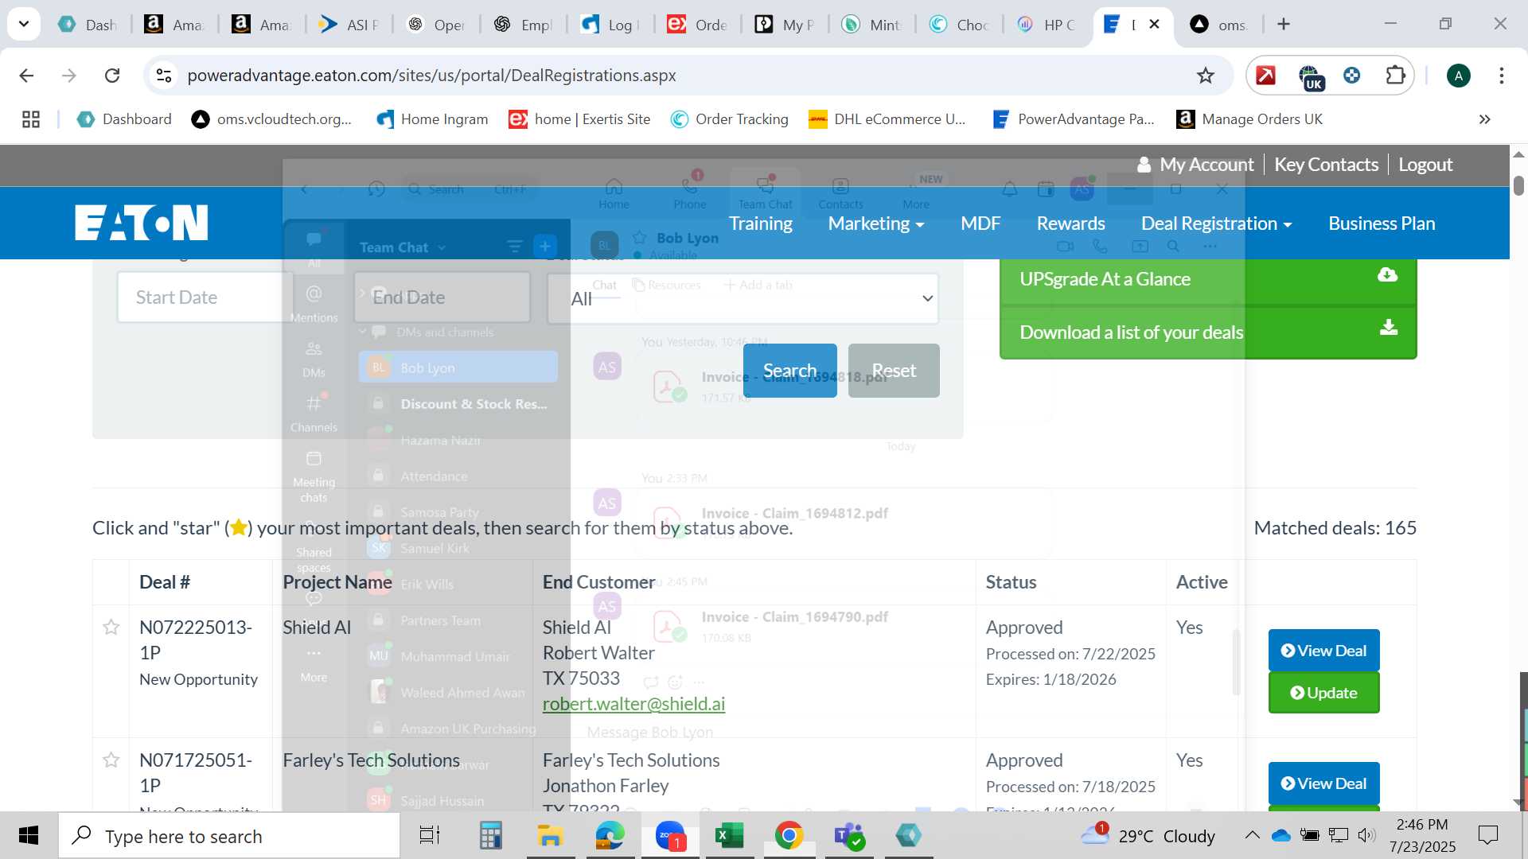This screenshot has height=859, width=1528.
Task: Click the download icon beside Download a list of your deals
Action: click(1388, 328)
